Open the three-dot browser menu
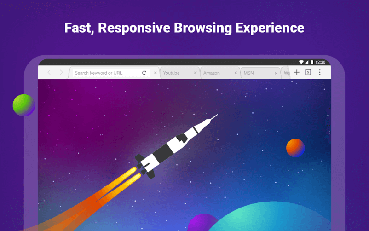 pyautogui.click(x=320, y=72)
